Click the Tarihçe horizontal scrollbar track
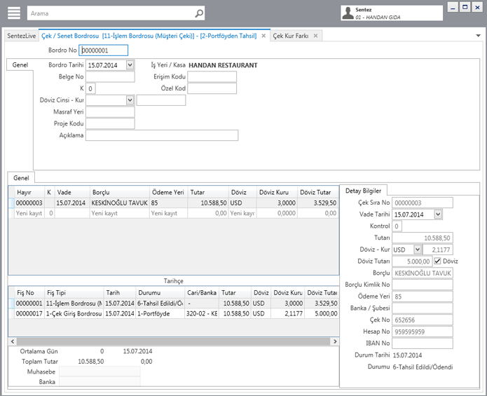 click(173, 341)
